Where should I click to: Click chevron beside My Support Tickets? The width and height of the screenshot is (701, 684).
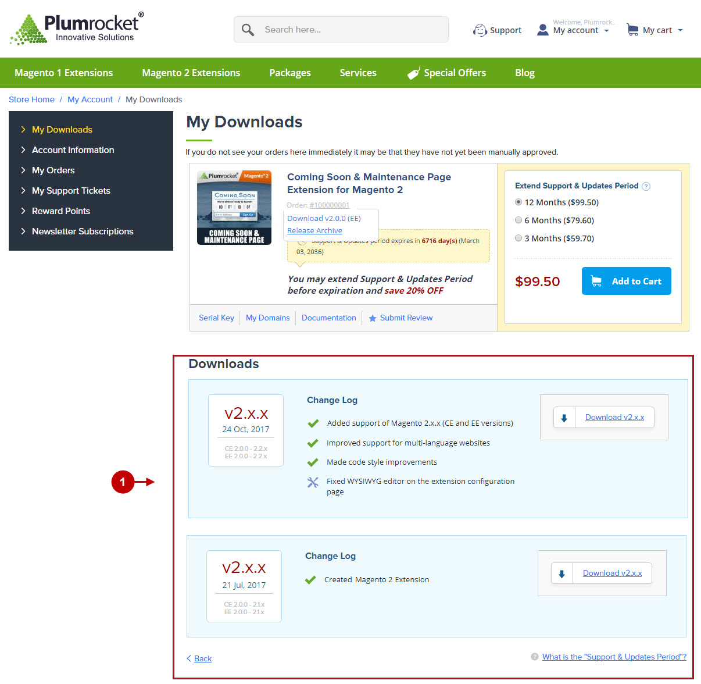23,191
